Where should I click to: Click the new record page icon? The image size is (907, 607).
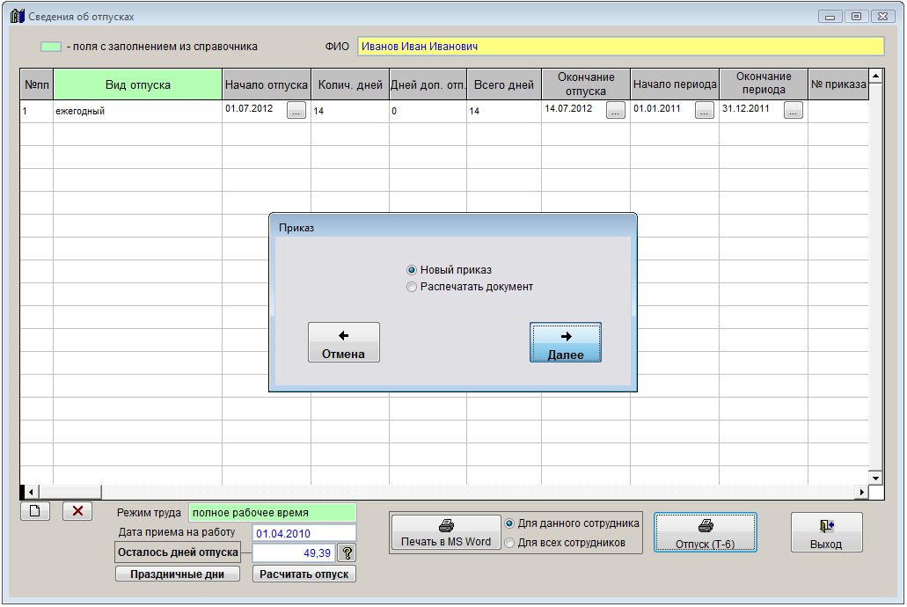pos(35,511)
